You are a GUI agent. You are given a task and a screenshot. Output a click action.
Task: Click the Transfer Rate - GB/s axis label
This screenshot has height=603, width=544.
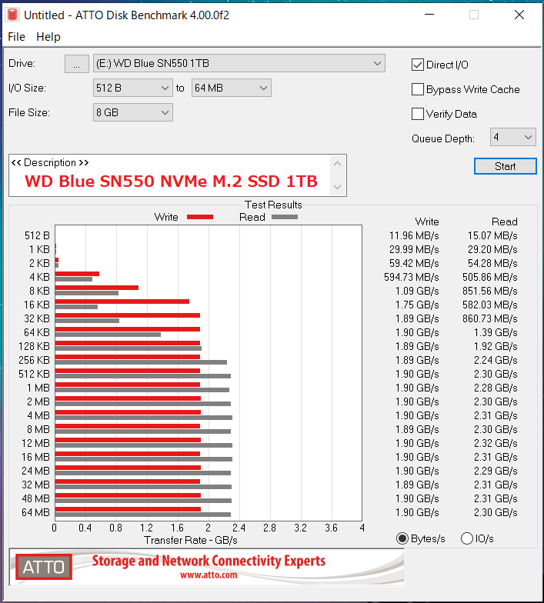click(x=191, y=540)
